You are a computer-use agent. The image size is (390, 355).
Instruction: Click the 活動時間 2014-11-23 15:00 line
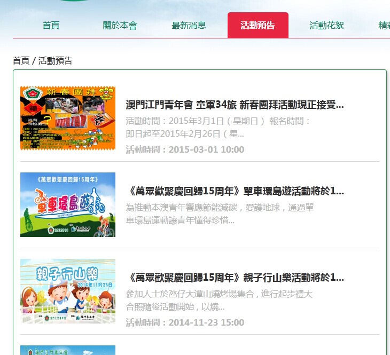click(x=185, y=322)
